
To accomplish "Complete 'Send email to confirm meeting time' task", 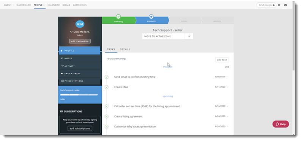I will [x=107, y=77].
